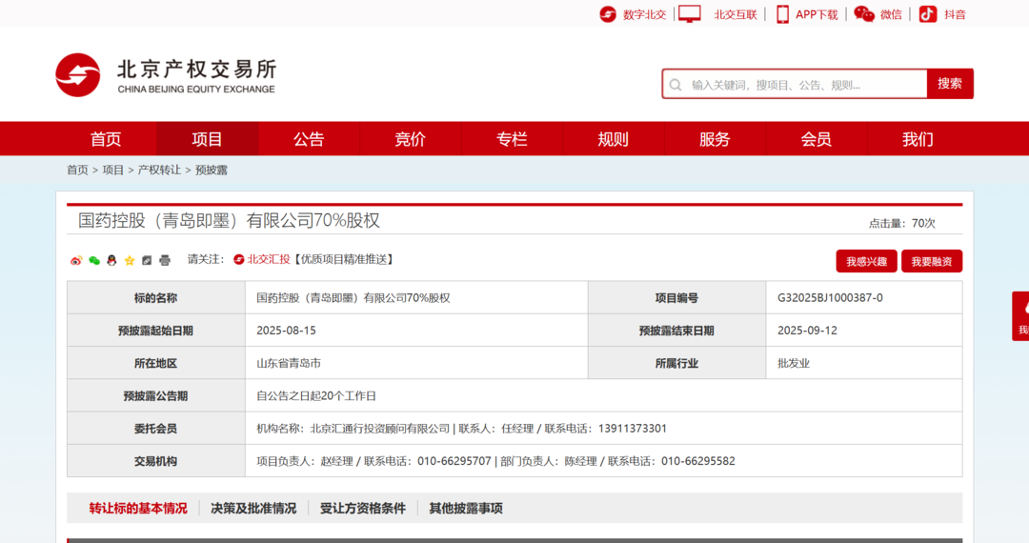Open APP下载 link in top bar
Viewport: 1029px width, 543px height.
817,14
